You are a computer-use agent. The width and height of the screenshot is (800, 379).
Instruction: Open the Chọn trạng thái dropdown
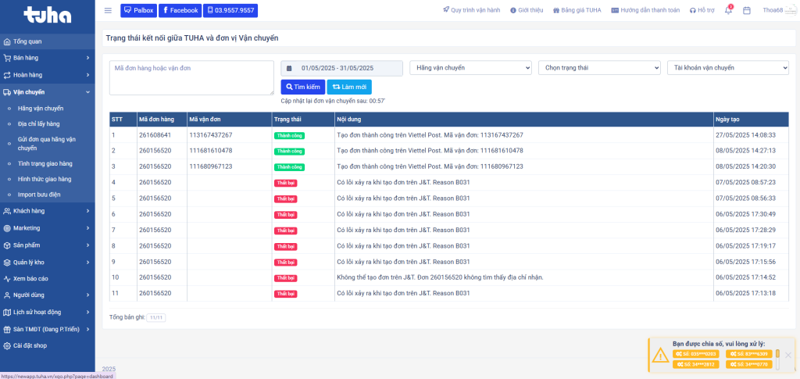pyautogui.click(x=599, y=68)
